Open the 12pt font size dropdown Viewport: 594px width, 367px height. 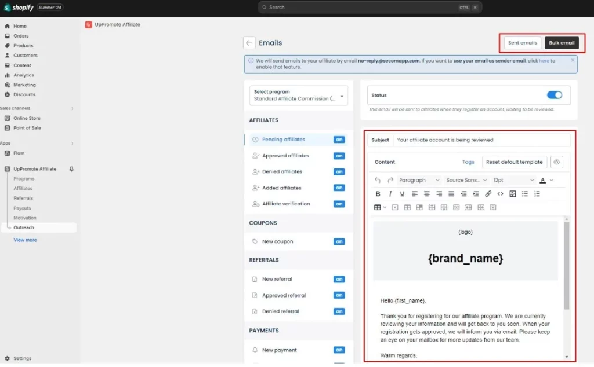tap(513, 180)
